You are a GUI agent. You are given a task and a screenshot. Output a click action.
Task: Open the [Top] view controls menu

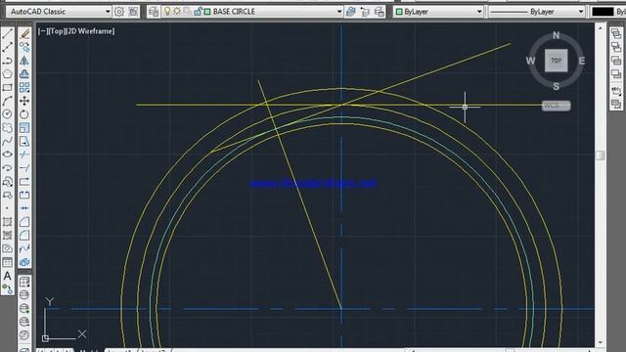(x=57, y=30)
